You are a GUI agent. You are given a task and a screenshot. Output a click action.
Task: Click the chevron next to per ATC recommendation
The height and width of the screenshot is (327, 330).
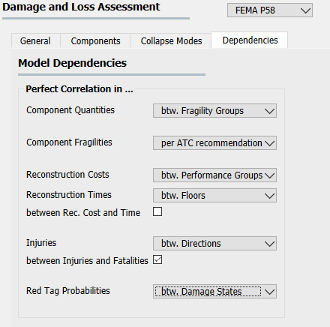(x=269, y=143)
